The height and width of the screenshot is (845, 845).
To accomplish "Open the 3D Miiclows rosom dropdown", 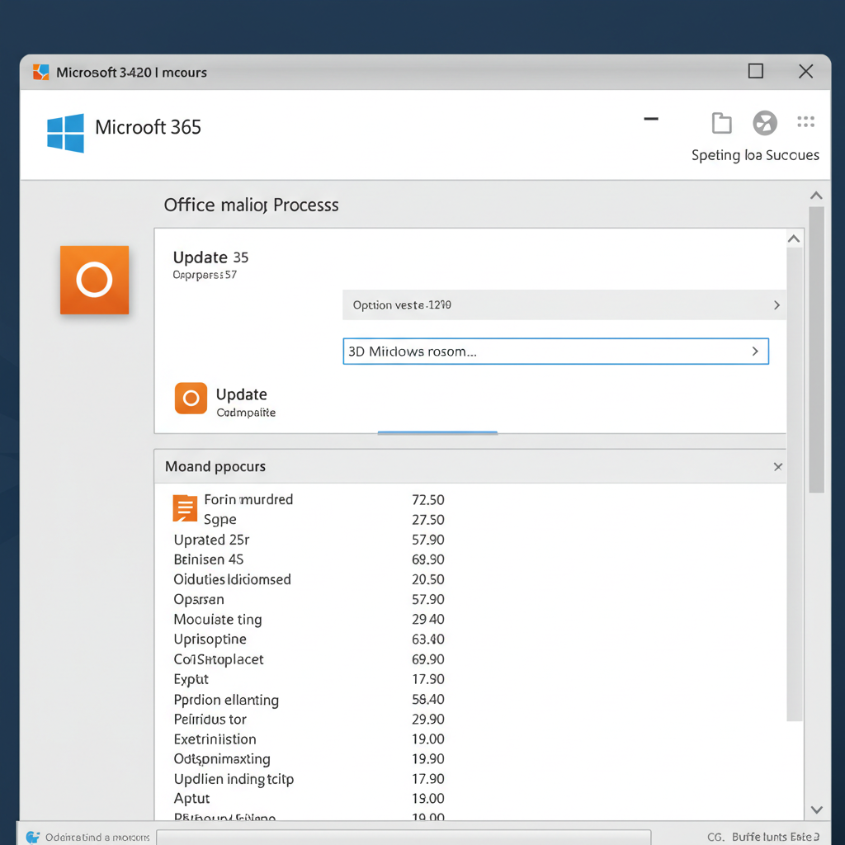I will coord(555,352).
